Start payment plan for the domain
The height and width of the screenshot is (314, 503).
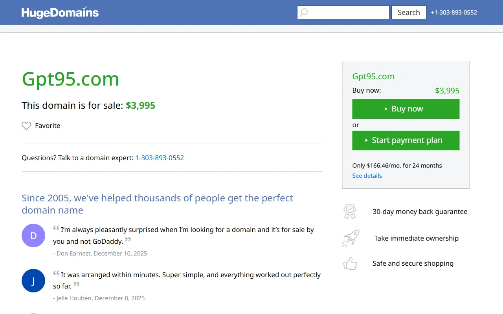click(406, 141)
